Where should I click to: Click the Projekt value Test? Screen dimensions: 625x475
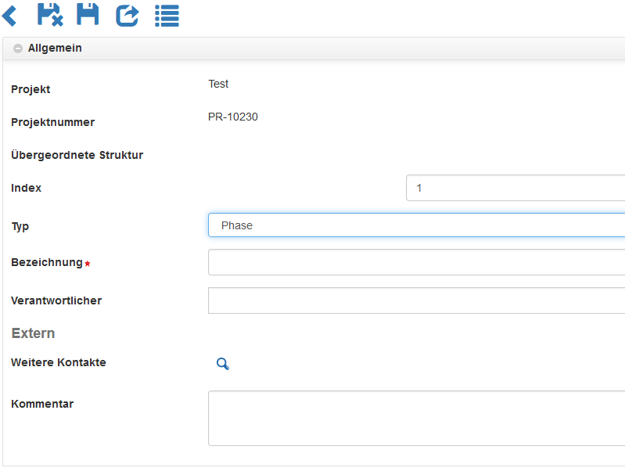point(218,84)
